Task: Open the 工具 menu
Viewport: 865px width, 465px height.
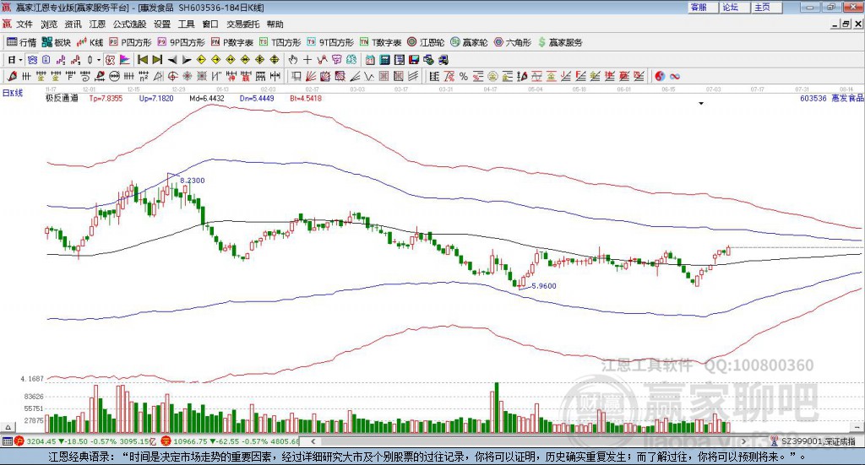Action: (x=187, y=24)
